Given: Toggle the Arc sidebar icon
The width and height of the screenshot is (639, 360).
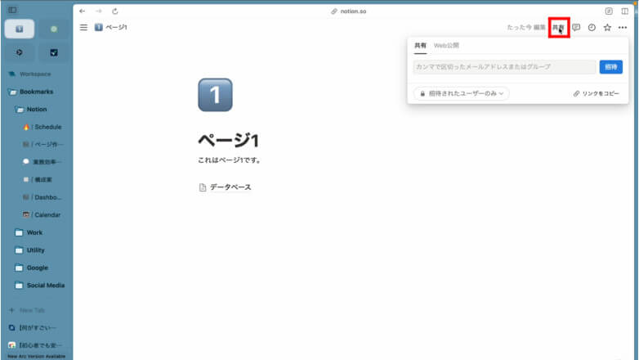Looking at the screenshot, I should [12, 10].
